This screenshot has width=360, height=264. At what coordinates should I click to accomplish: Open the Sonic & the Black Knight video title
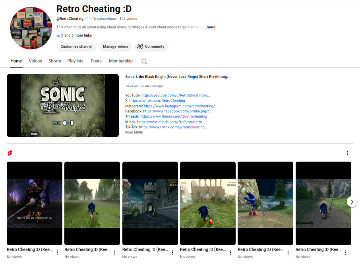click(x=177, y=77)
